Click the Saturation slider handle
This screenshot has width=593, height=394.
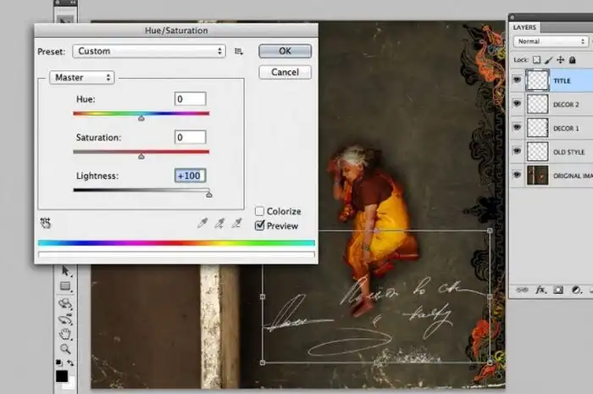[141, 156]
